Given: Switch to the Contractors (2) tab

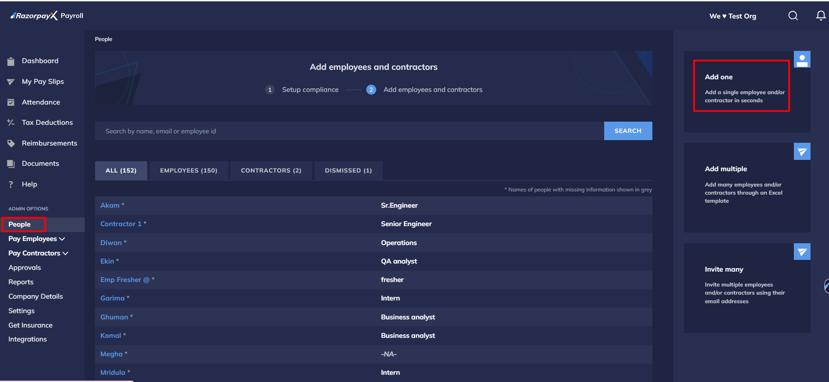Looking at the screenshot, I should coord(271,171).
